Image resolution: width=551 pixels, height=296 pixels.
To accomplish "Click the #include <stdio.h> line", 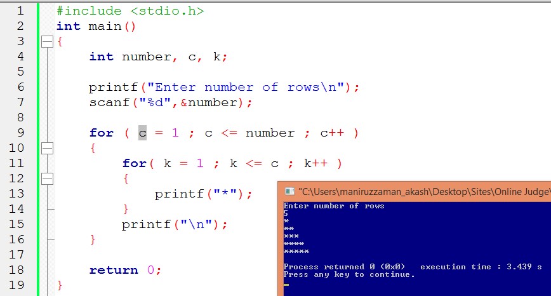I will pyautogui.click(x=130, y=11).
